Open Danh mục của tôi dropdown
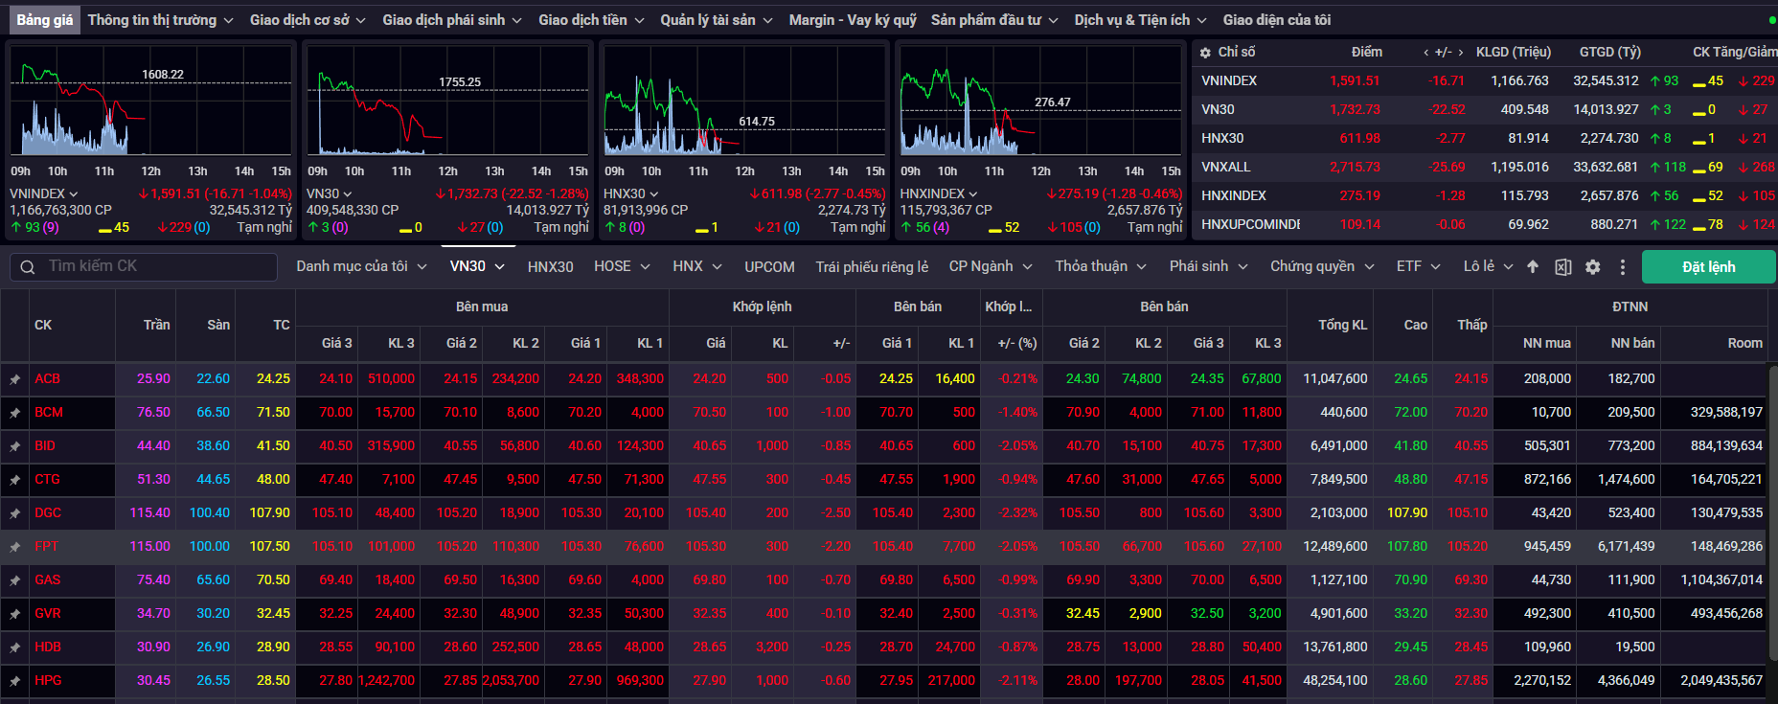 point(361,266)
